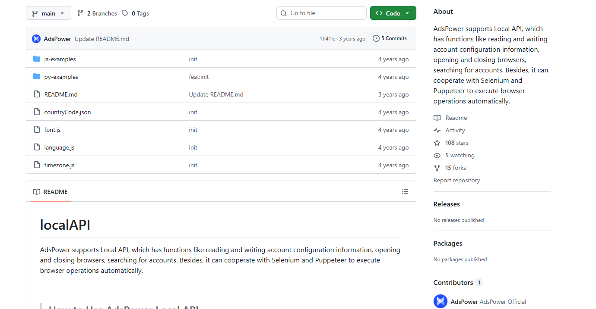
Task: Click the fork icon beside 15 forks
Action: pos(437,168)
